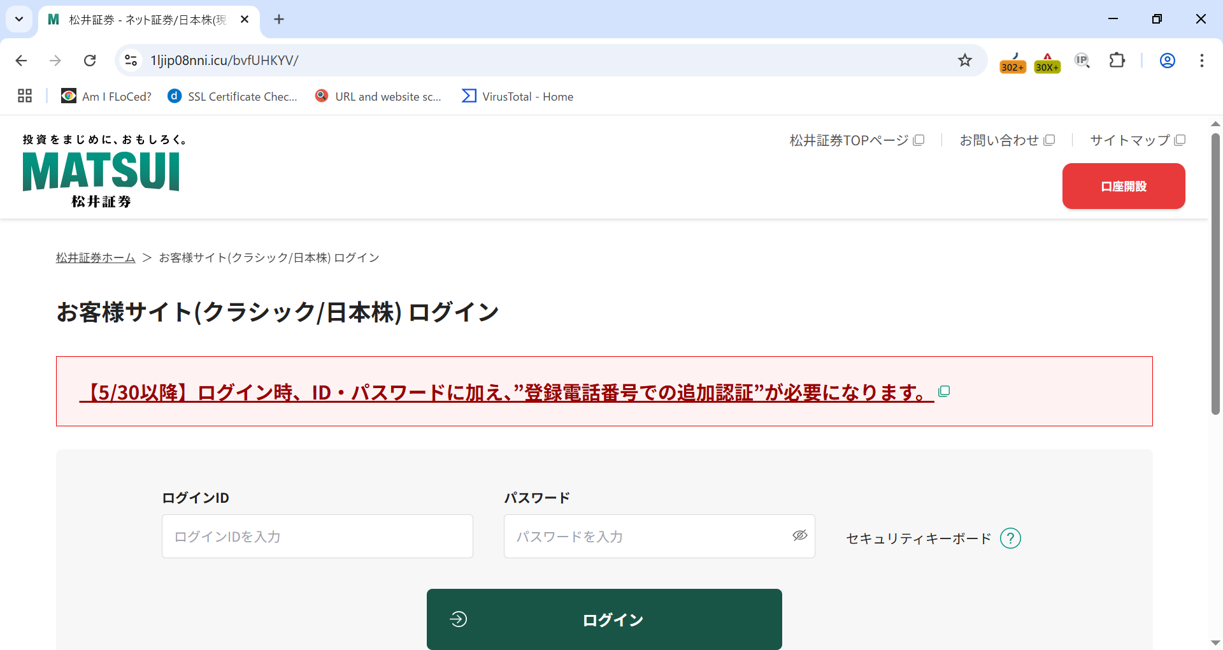This screenshot has height=650, width=1223.
Task: Open the Am I FLoCed? bookmark
Action: click(107, 96)
